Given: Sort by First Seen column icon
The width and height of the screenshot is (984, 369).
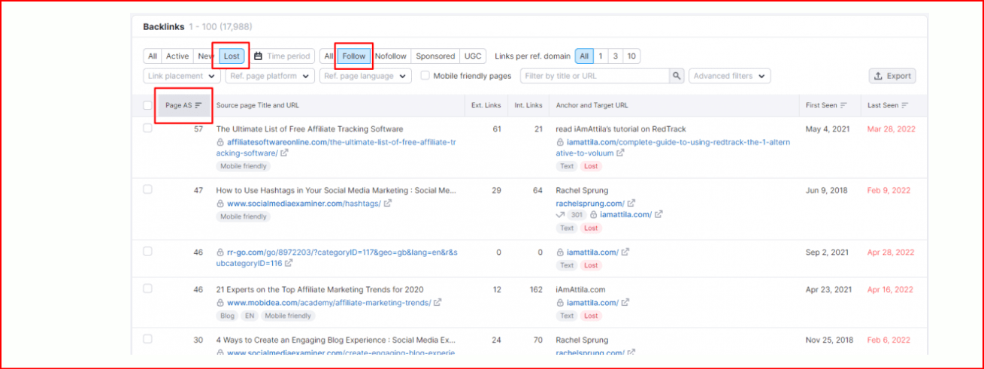Looking at the screenshot, I should tap(843, 105).
